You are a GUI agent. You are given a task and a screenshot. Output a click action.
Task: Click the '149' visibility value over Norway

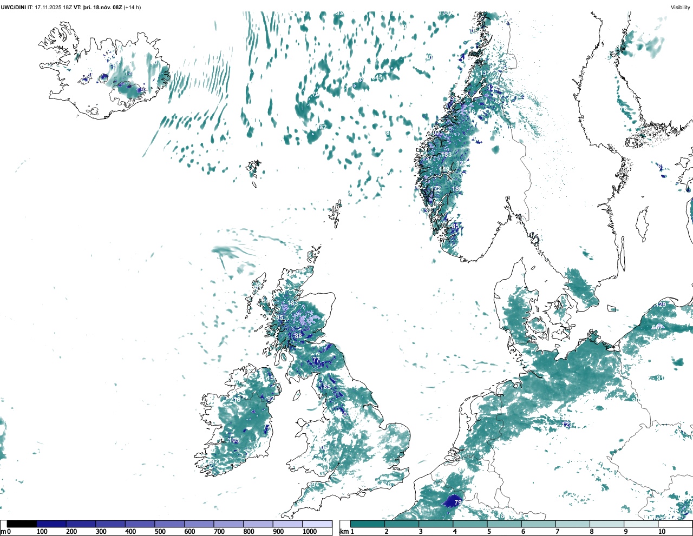point(444,169)
